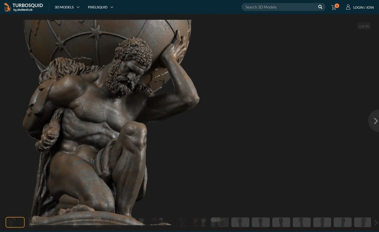379x232 pixels.
Task: Open the shopping cart
Action: coord(334,7)
